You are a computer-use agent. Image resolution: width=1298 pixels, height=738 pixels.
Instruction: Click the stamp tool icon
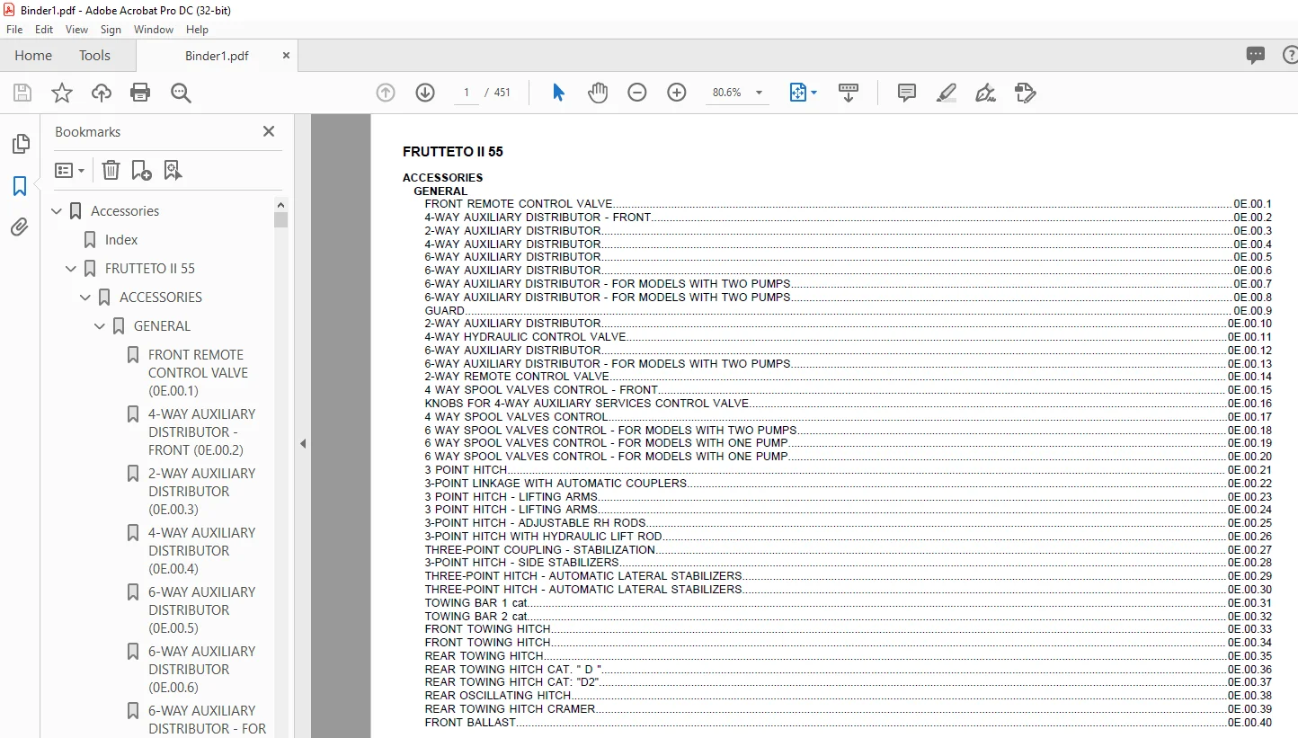(1026, 93)
